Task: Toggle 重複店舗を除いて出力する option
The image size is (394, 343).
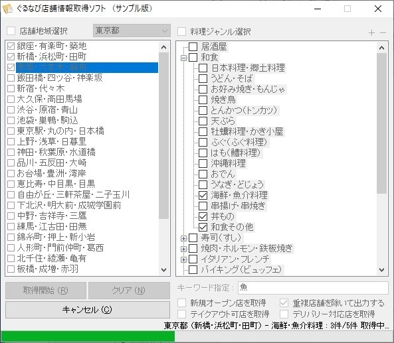Action: 284,303
